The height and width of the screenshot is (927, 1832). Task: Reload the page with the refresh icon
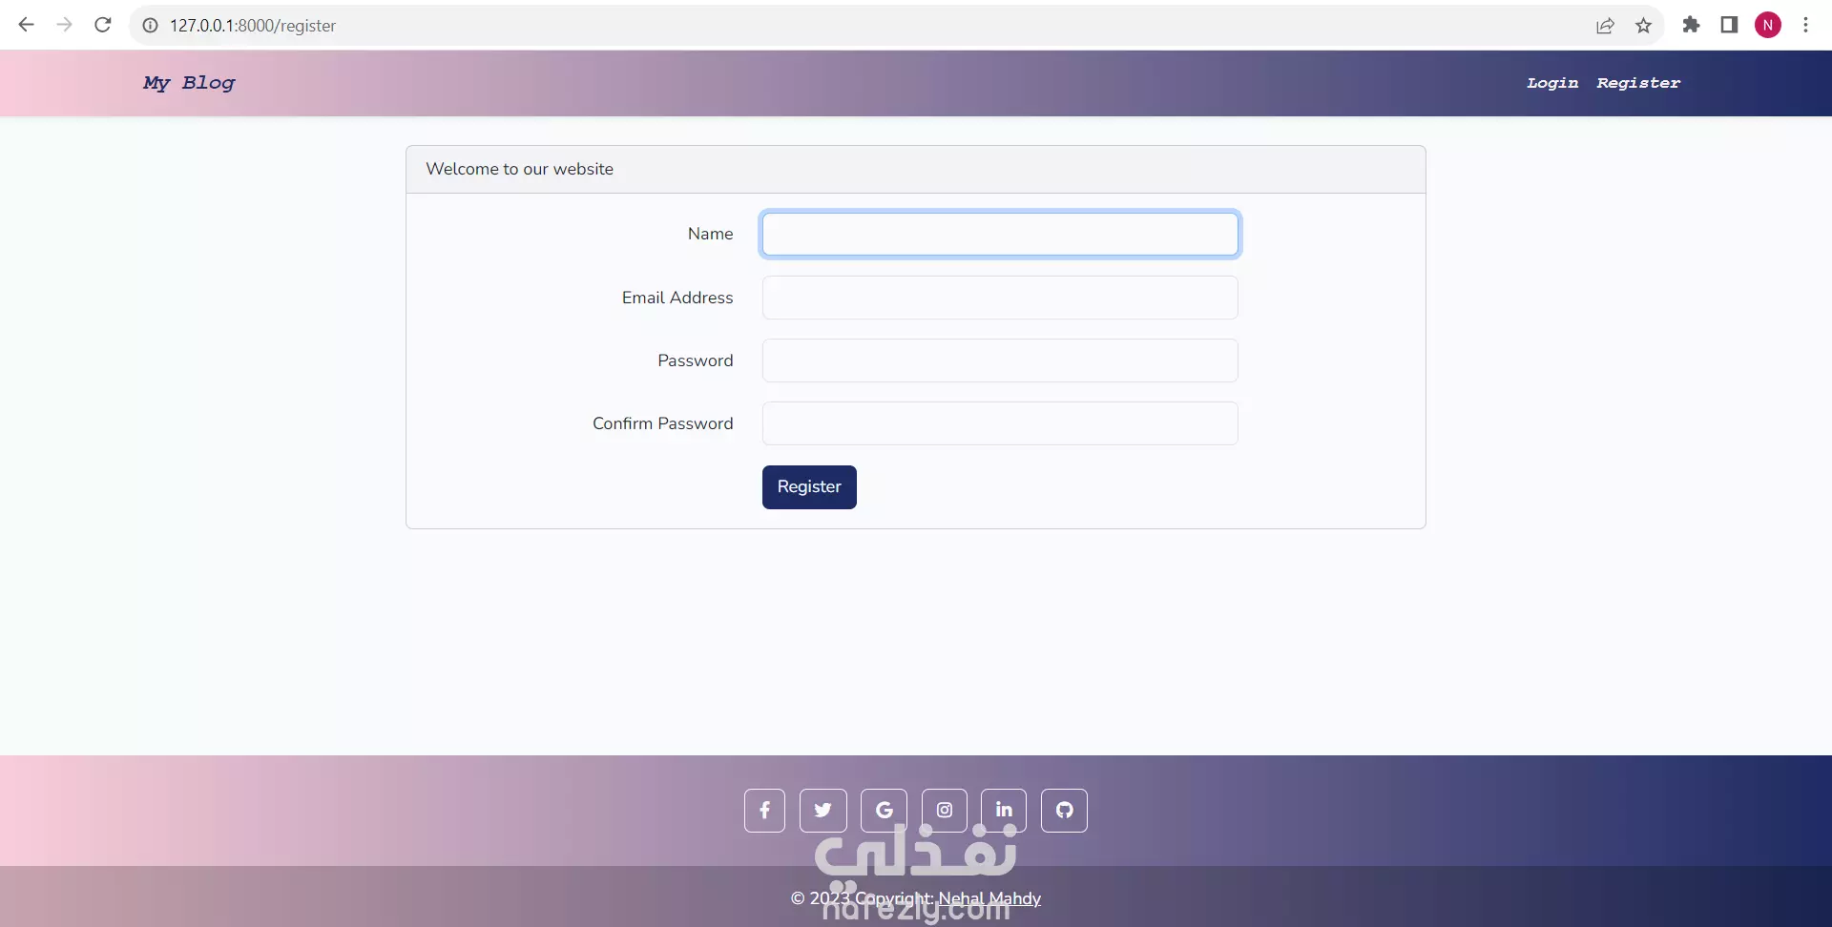(103, 25)
